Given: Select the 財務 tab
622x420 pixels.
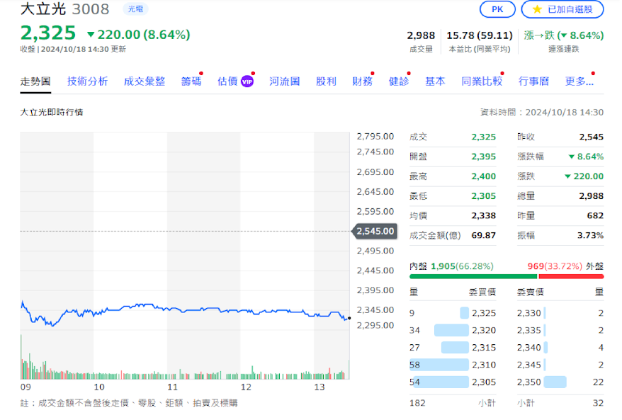Looking at the screenshot, I should 363,81.
